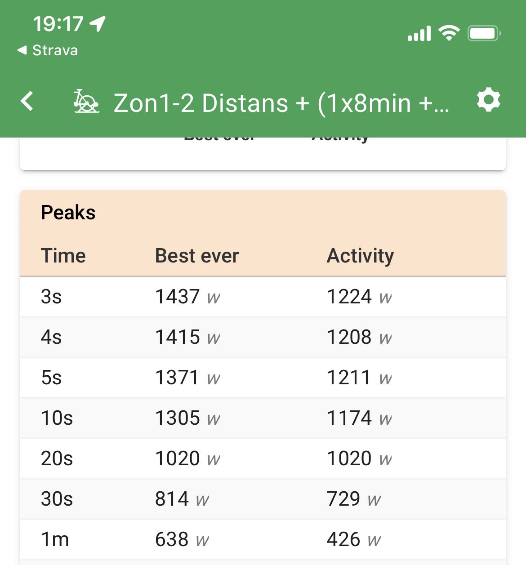Image resolution: width=526 pixels, height=565 pixels.
Task: Select the Best ever column header
Action: tap(197, 256)
